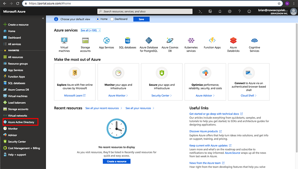
Task: Click blue Create a resource button
Action: [117, 161]
